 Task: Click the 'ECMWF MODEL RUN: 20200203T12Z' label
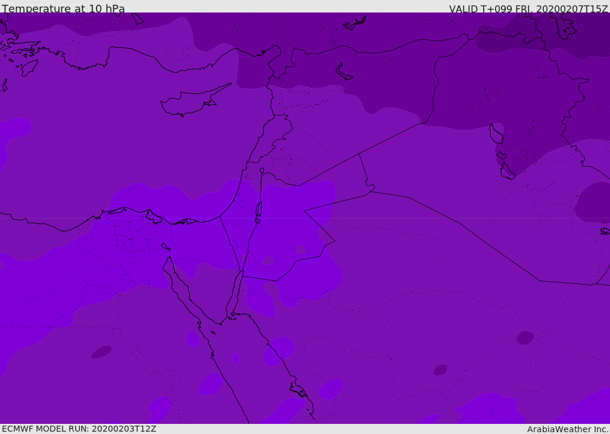79,429
